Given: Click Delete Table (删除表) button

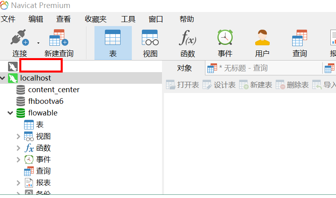Looking at the screenshot, I should (x=292, y=85).
